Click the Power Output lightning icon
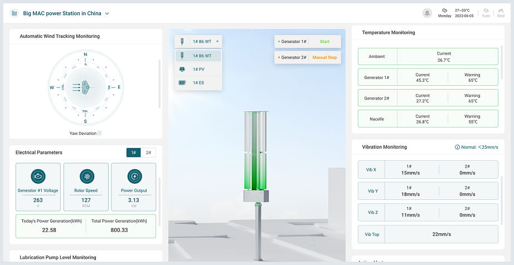The height and width of the screenshot is (265, 514). click(134, 176)
